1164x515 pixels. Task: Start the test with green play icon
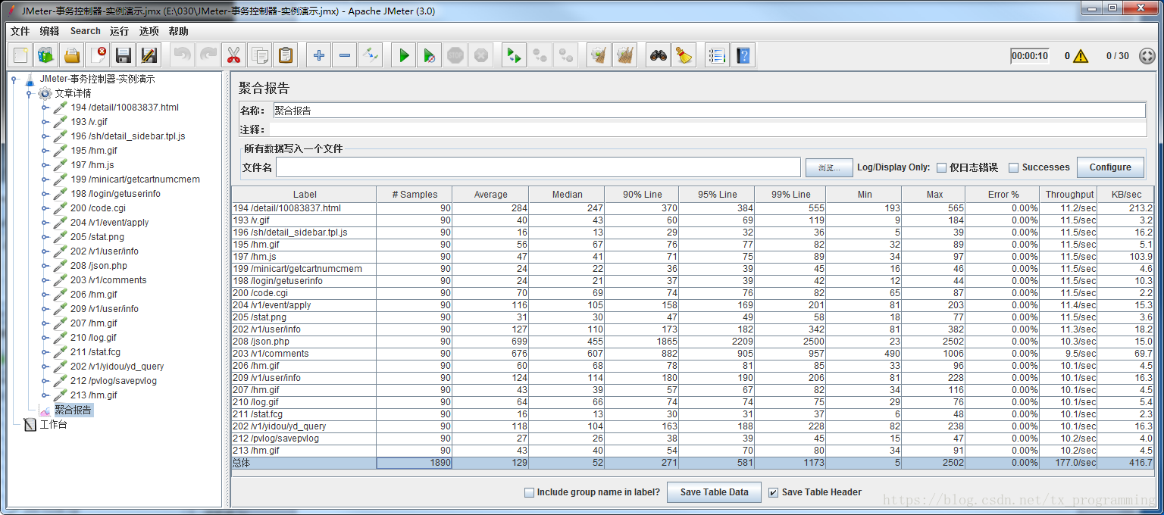pos(404,55)
